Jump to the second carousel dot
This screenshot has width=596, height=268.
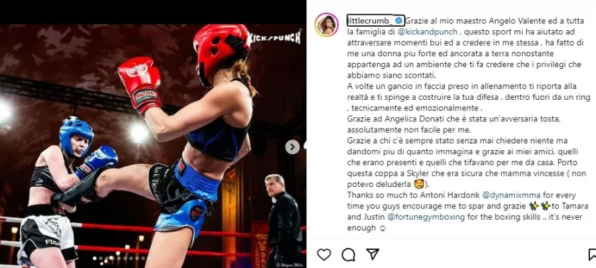click(x=100, y=258)
